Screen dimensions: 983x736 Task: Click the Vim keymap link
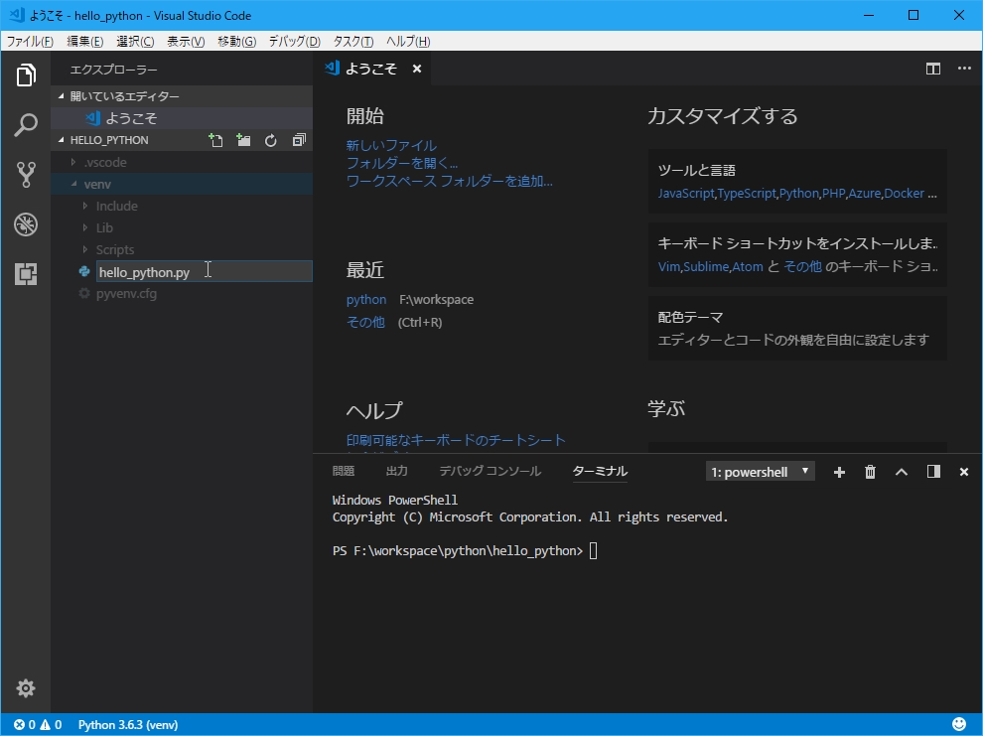[669, 267]
